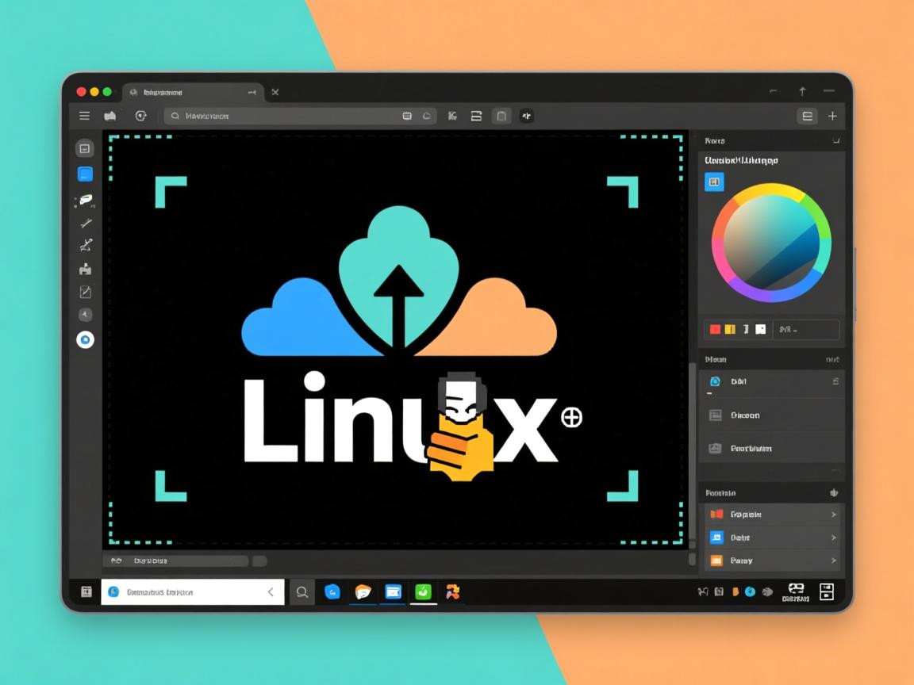This screenshot has height=685, width=914.
Task: Expand the first preset row with the chevron
Action: pos(834,514)
